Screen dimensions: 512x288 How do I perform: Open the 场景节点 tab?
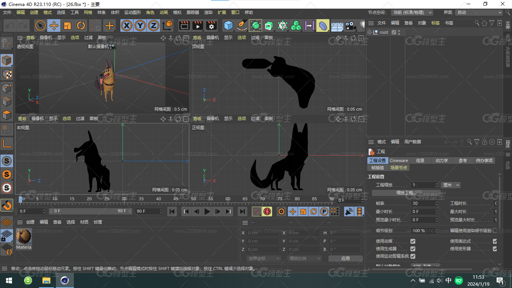pyautogui.click(x=398, y=168)
